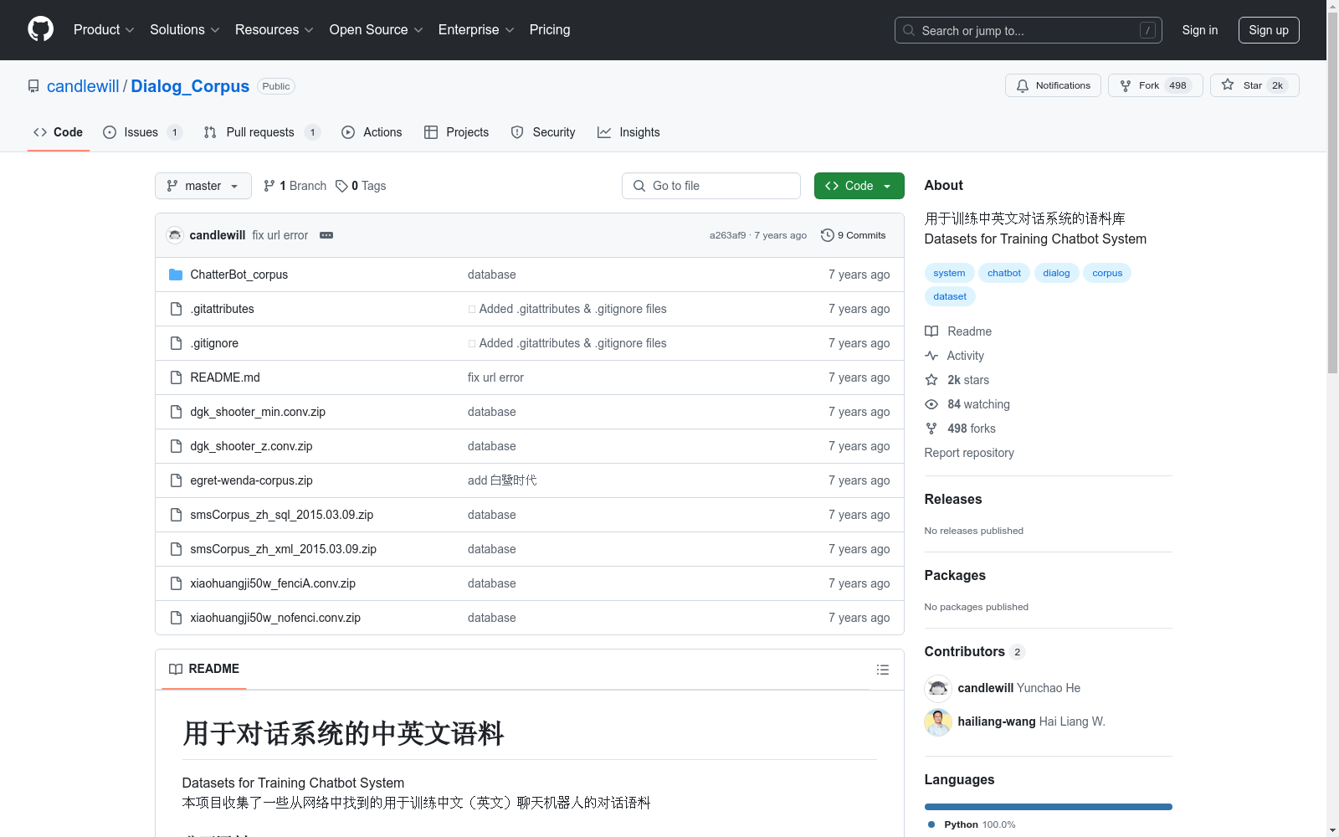The width and height of the screenshot is (1339, 837).
Task: Click the dataset topic tag
Action: coord(950,296)
